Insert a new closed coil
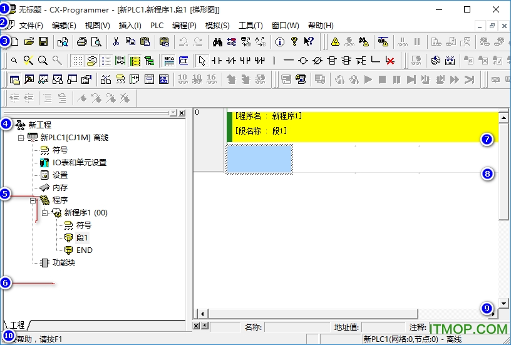The width and height of the screenshot is (511, 345). tap(317, 61)
